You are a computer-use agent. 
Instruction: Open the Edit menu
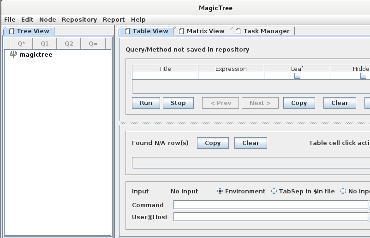(27, 19)
